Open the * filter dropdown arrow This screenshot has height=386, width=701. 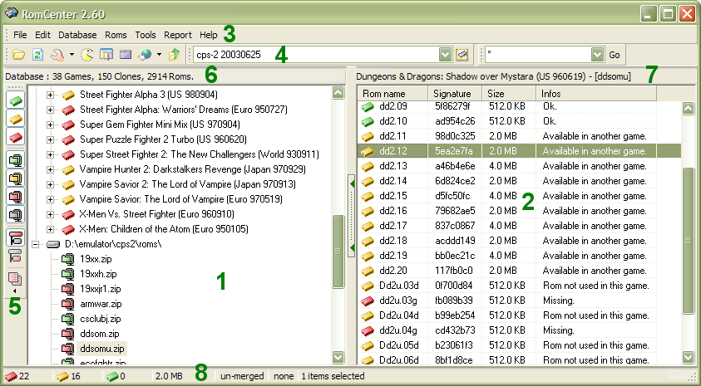click(597, 55)
